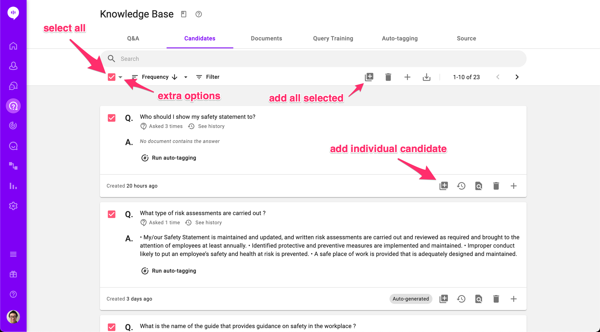Uncheck the safety statement question checkbox
600x332 pixels.
112,118
